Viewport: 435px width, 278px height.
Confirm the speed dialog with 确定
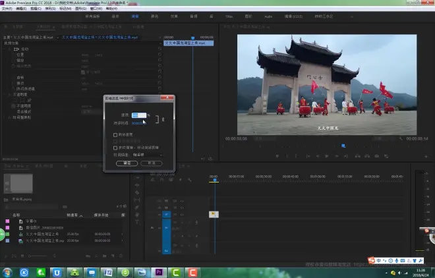127,163
